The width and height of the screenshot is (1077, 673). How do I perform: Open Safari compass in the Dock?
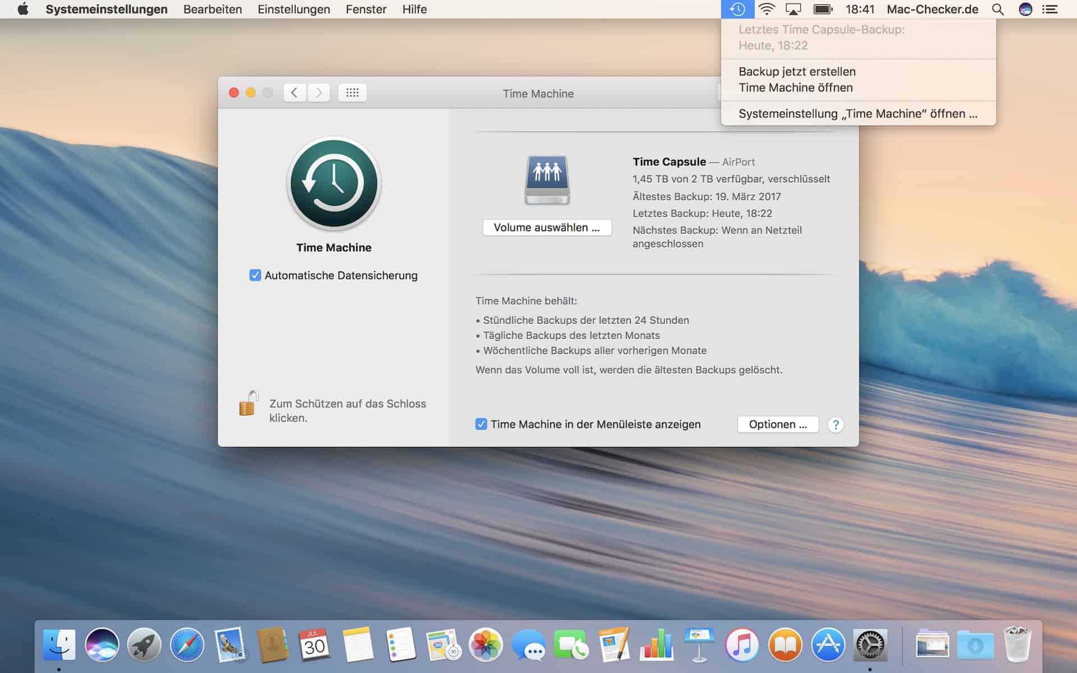point(187,644)
